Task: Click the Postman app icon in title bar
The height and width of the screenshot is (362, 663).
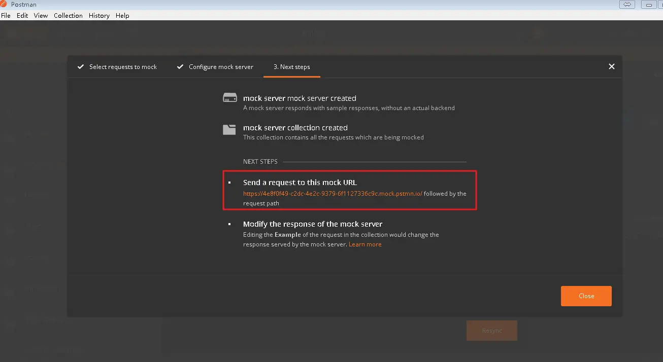Action: [x=4, y=4]
